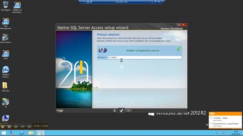Validate the setup with the checkmark button

[121, 110]
